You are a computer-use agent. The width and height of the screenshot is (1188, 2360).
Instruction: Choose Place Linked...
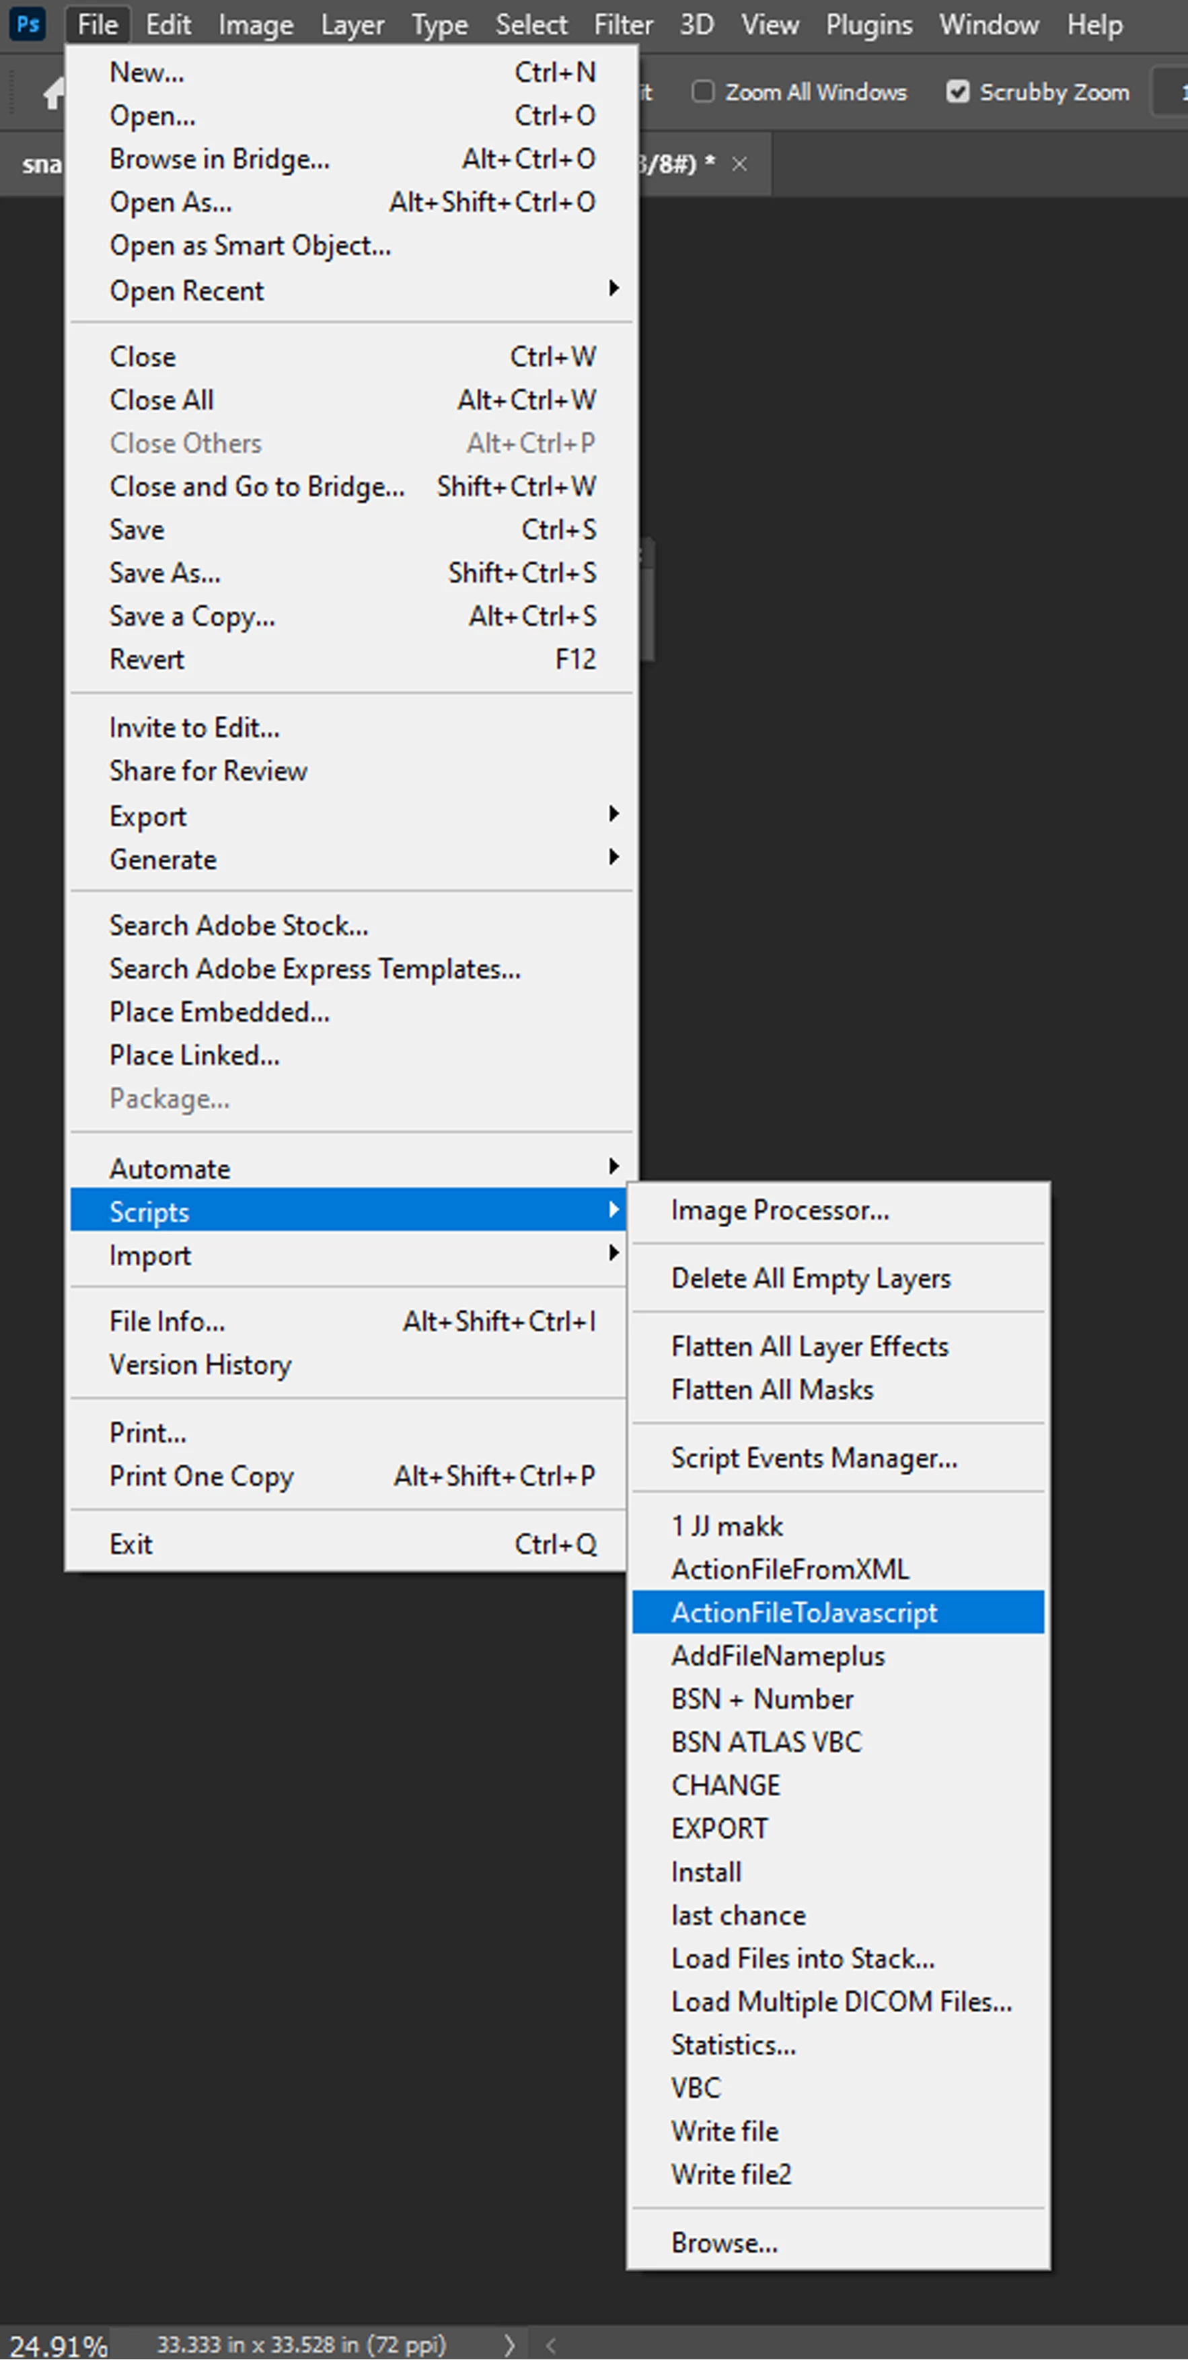(x=352, y=1056)
